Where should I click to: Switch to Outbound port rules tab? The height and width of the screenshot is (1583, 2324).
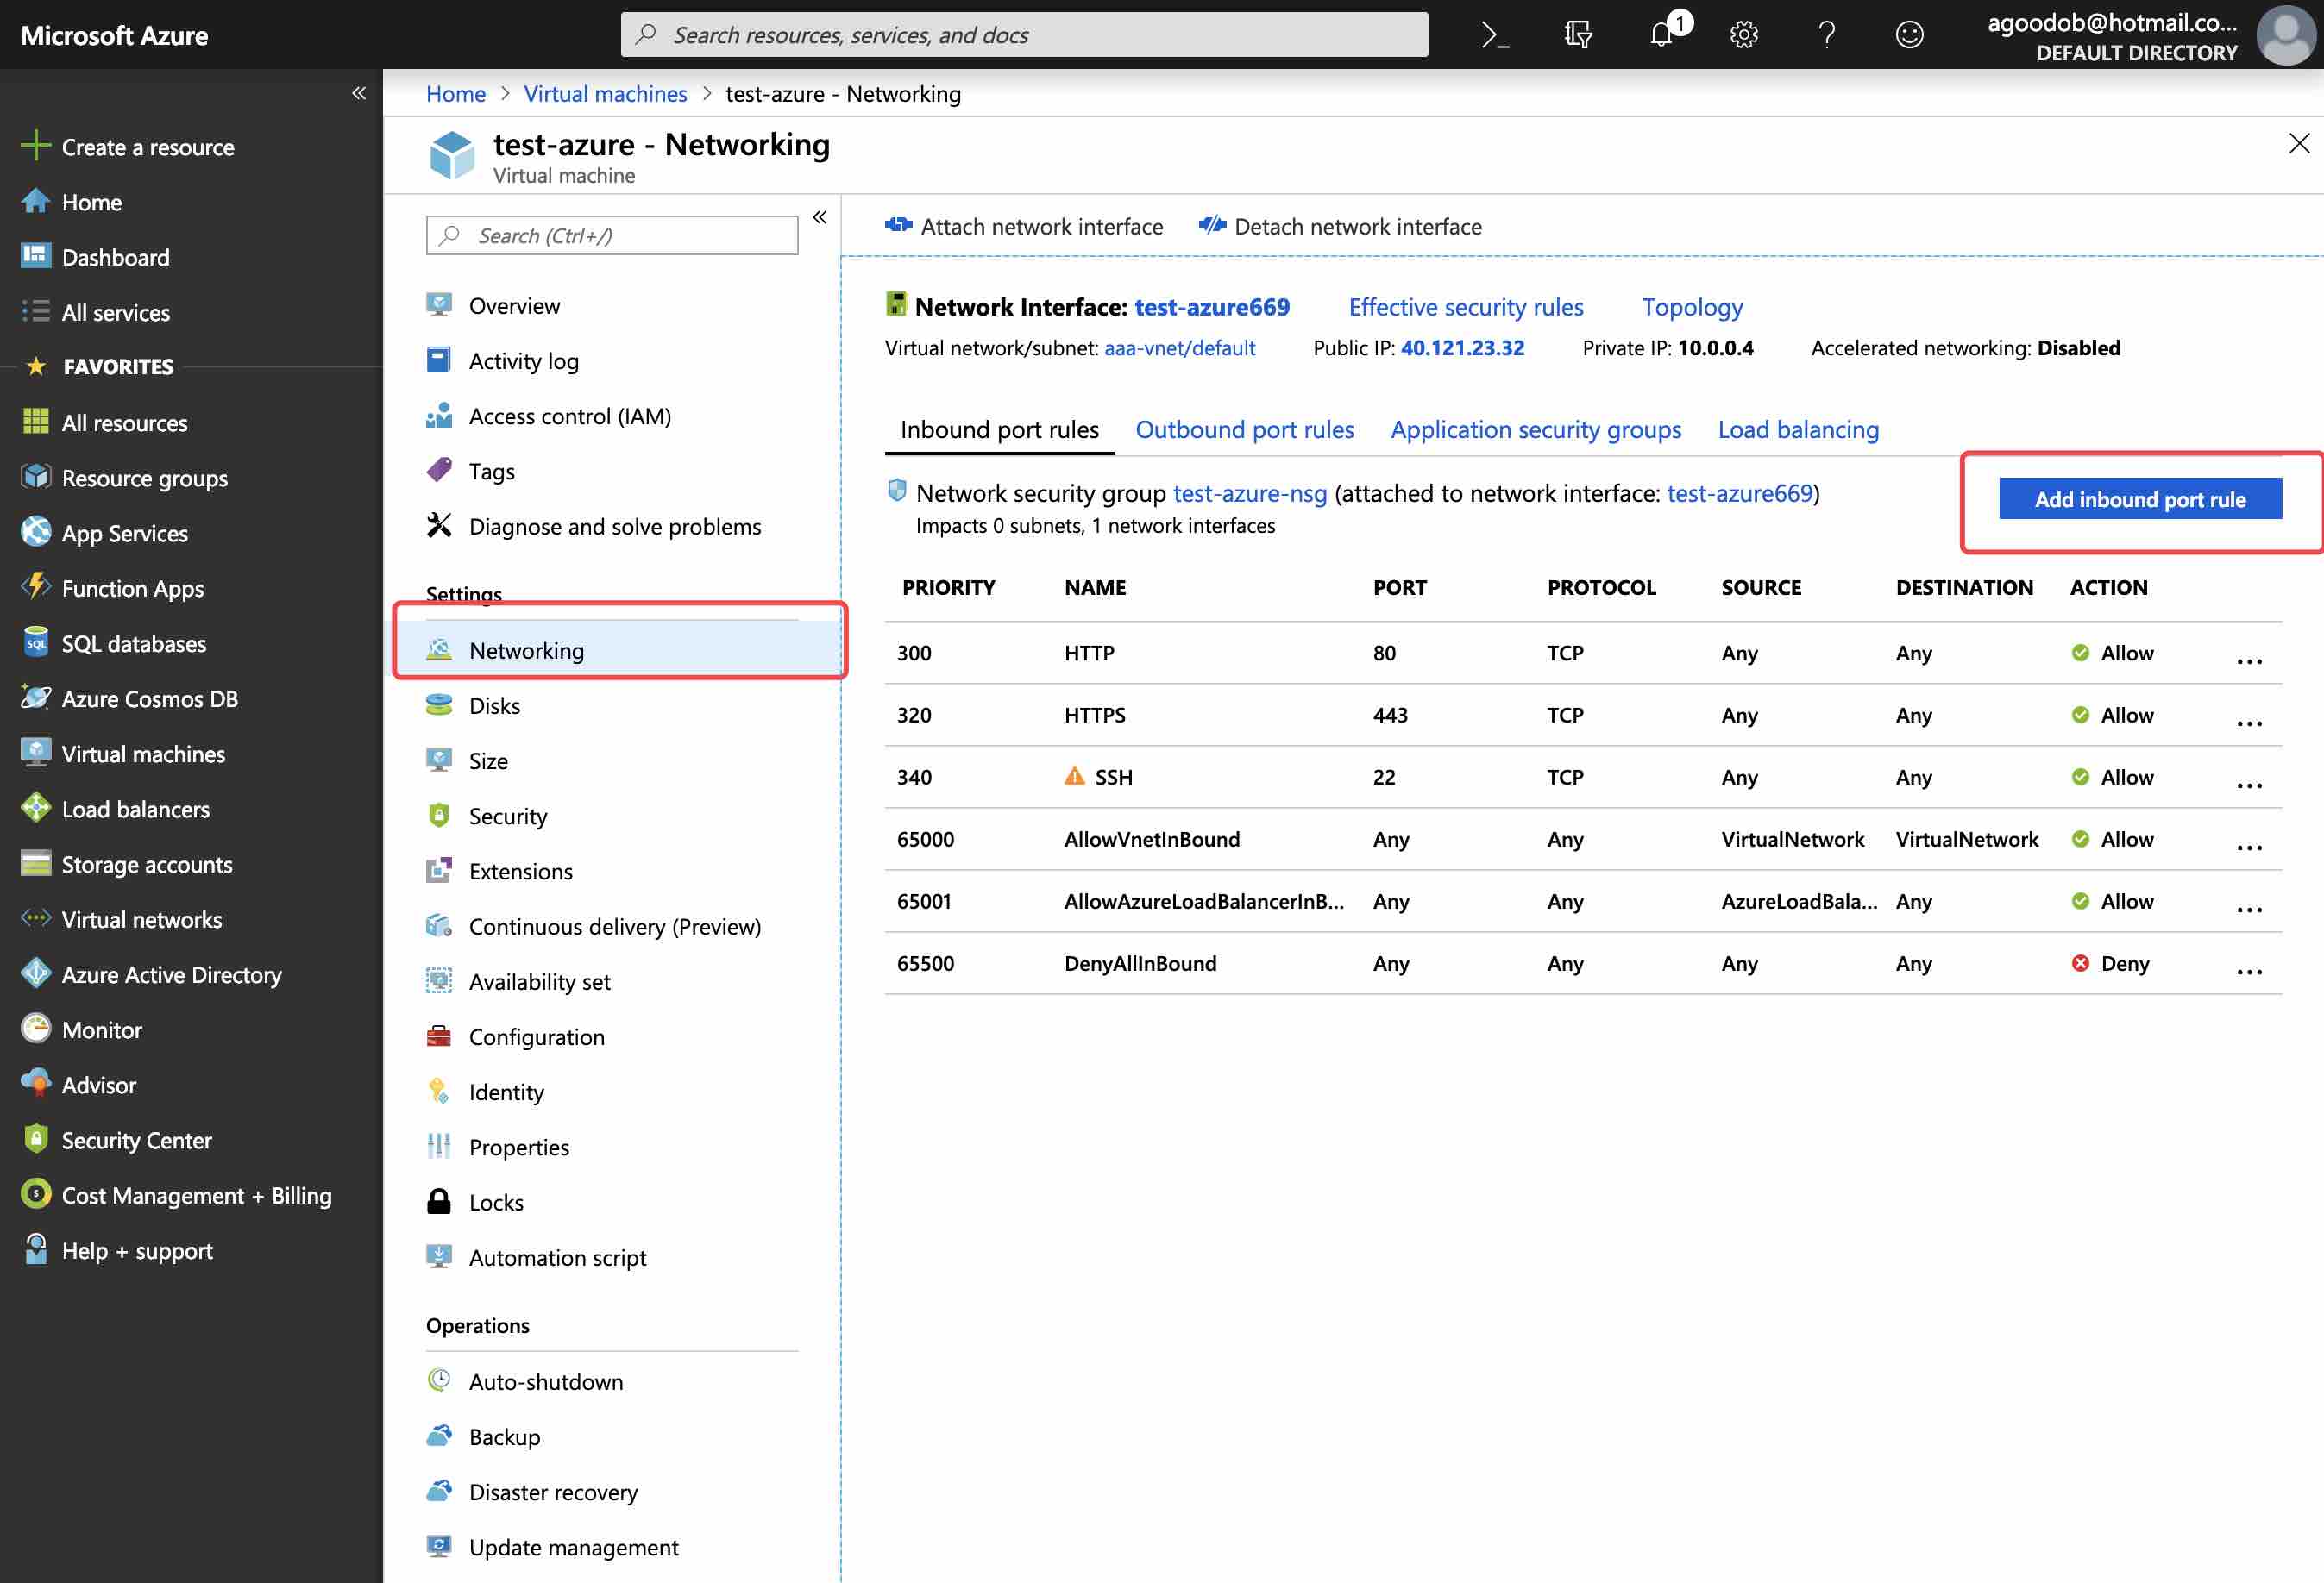1244,429
